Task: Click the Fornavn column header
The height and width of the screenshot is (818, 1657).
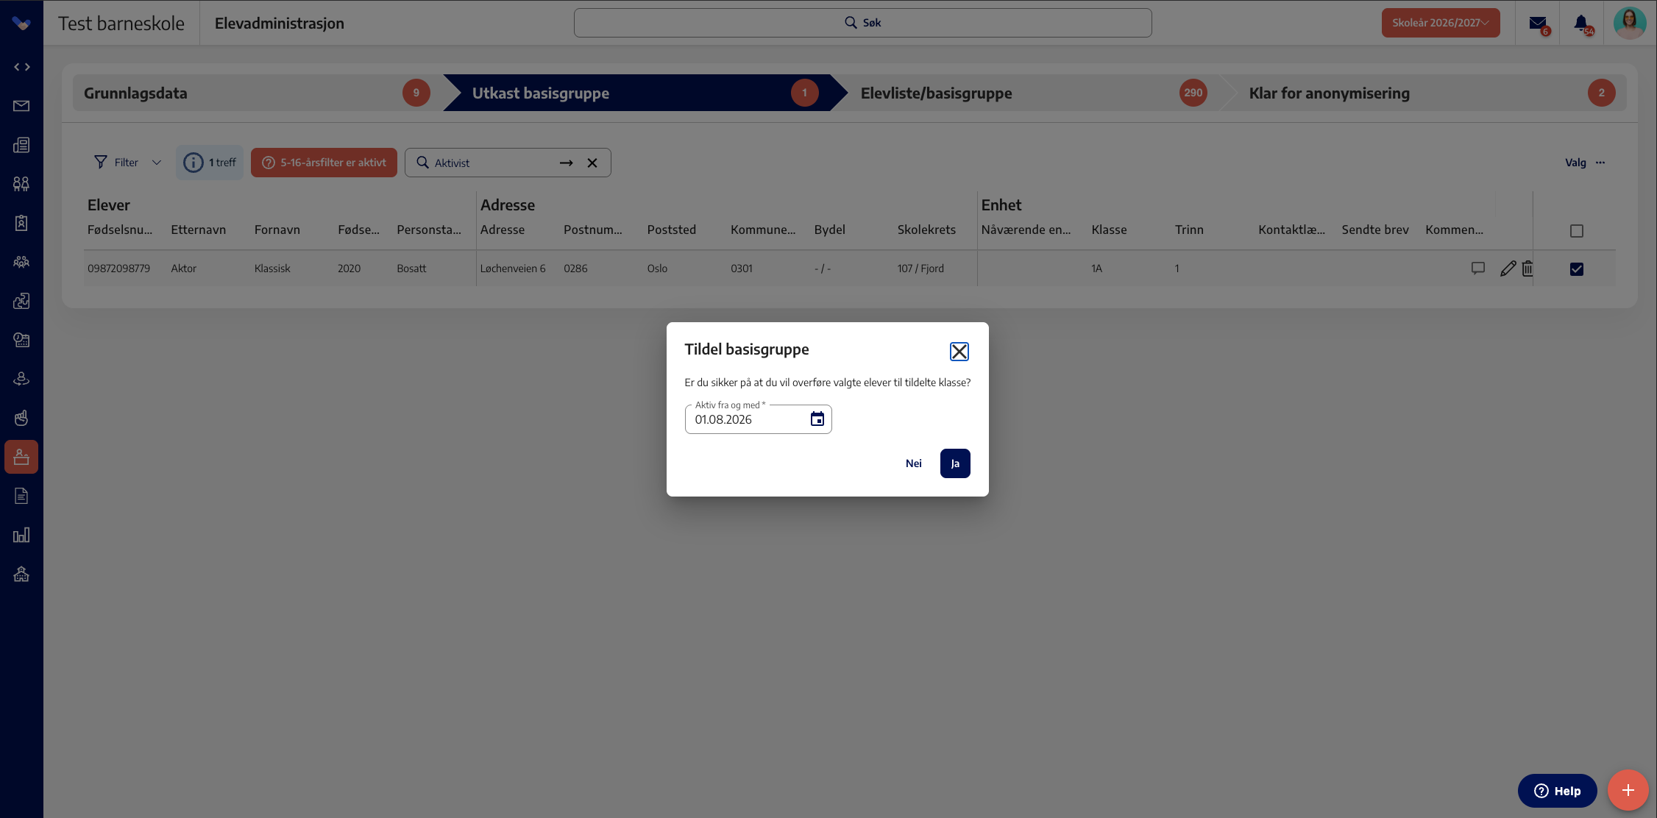Action: (x=277, y=230)
